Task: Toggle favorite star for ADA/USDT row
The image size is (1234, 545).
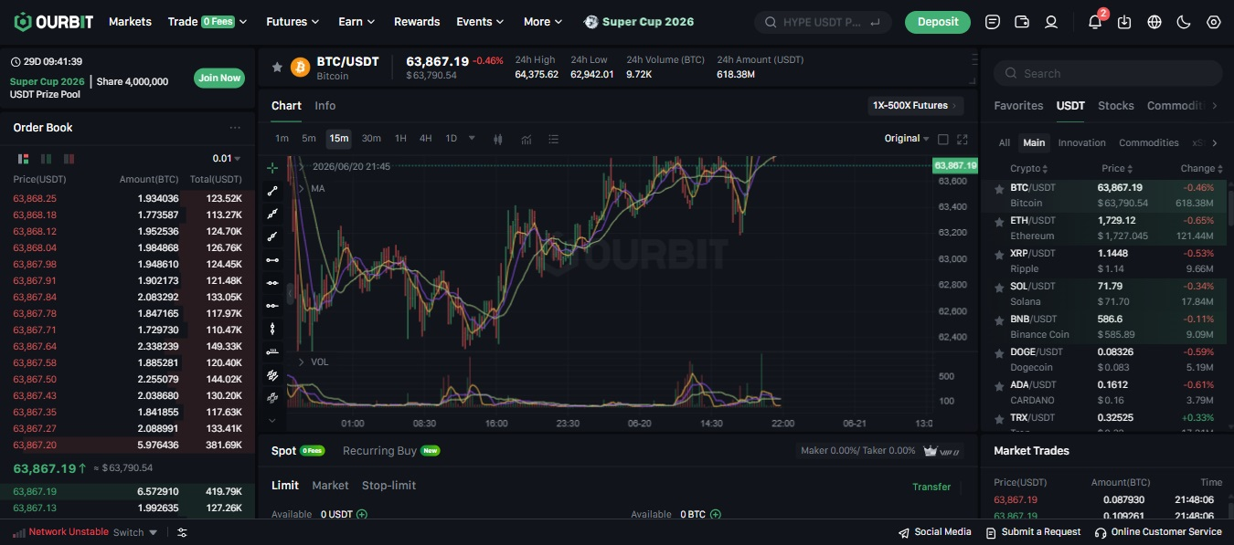Action: point(999,385)
